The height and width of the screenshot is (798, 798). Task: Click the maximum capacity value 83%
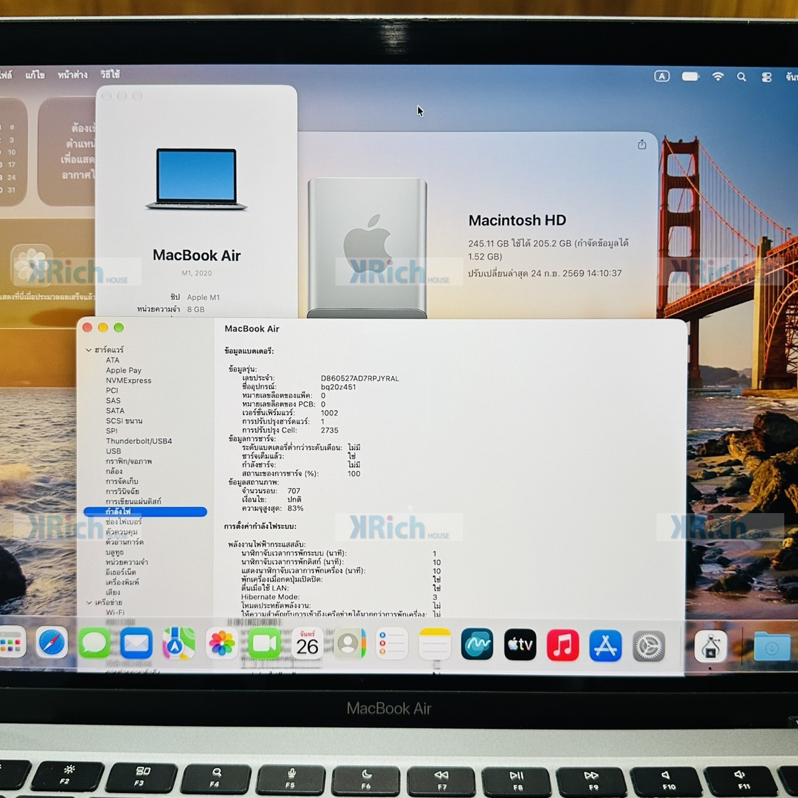[296, 509]
